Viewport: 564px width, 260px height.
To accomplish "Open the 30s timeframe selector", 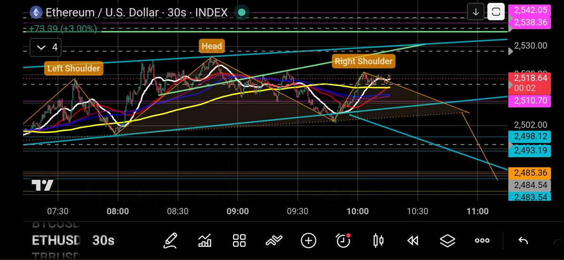I will click(x=103, y=241).
